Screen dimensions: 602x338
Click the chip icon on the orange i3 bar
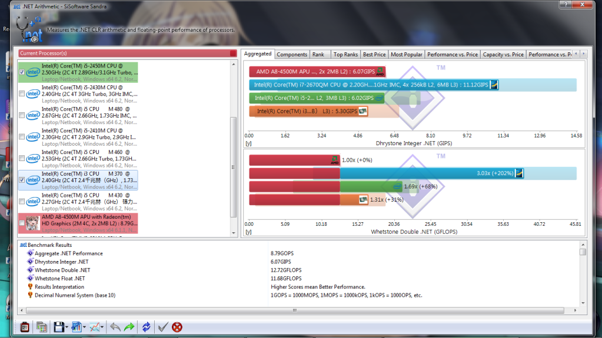click(363, 111)
